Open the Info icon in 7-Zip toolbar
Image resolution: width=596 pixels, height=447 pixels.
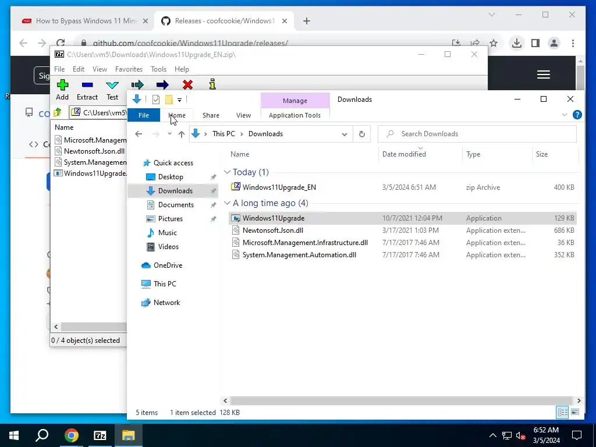[212, 84]
